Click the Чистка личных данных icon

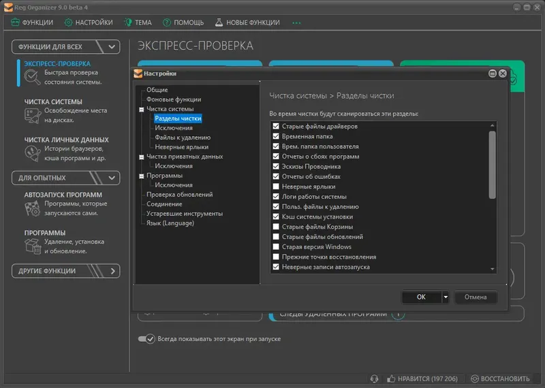pos(32,154)
